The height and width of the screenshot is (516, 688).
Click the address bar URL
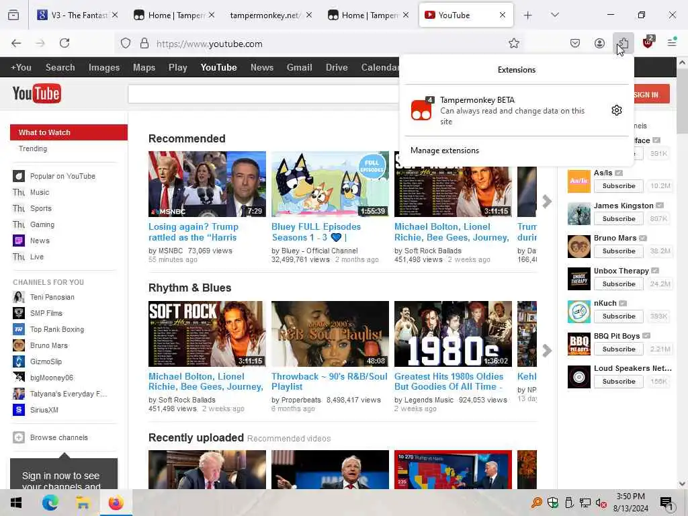[x=210, y=44]
